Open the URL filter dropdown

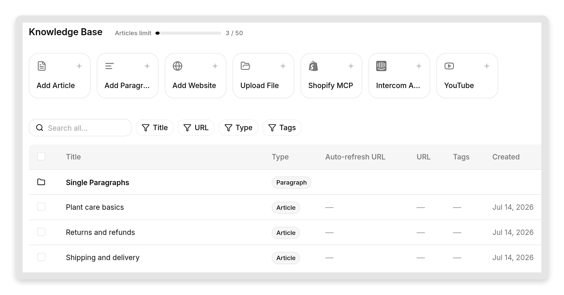click(x=196, y=128)
